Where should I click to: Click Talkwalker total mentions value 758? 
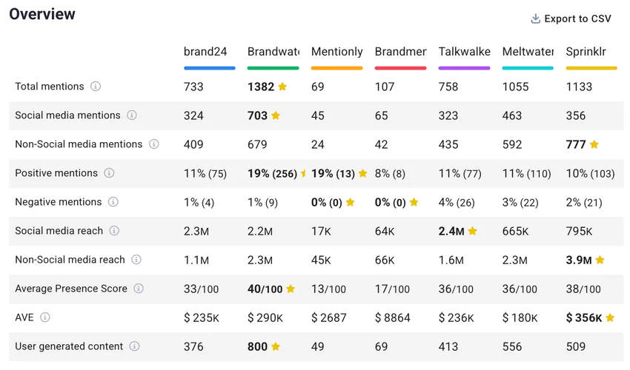coord(448,87)
